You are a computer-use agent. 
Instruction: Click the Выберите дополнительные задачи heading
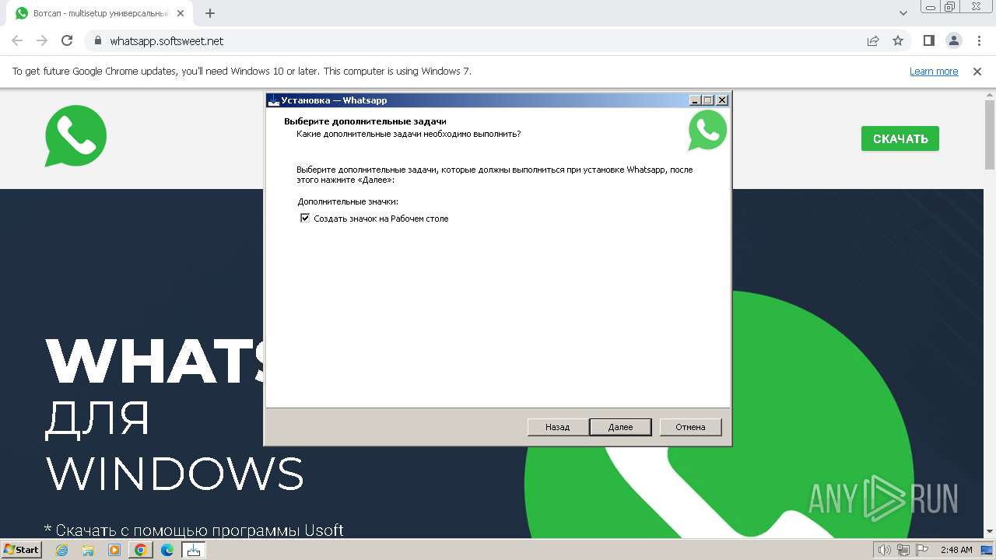pyautogui.click(x=365, y=121)
